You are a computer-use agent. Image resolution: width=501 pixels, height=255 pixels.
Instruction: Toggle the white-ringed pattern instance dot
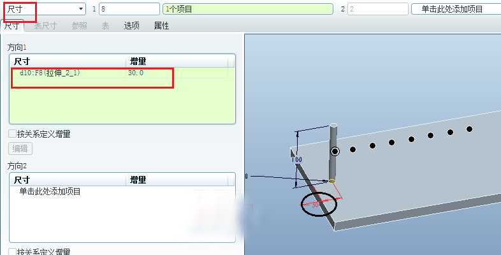pos(335,151)
